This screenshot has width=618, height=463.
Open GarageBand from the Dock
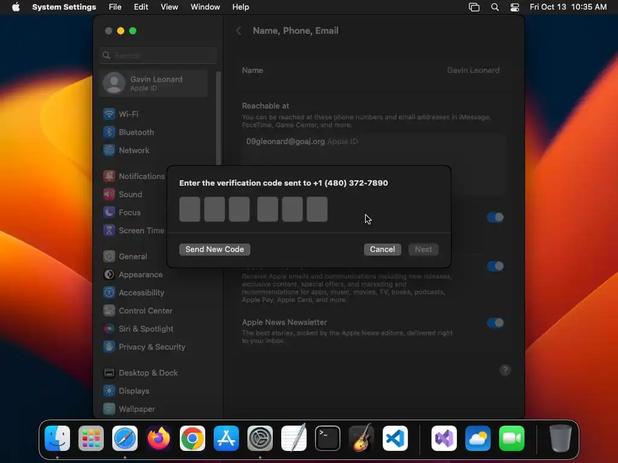click(x=362, y=438)
